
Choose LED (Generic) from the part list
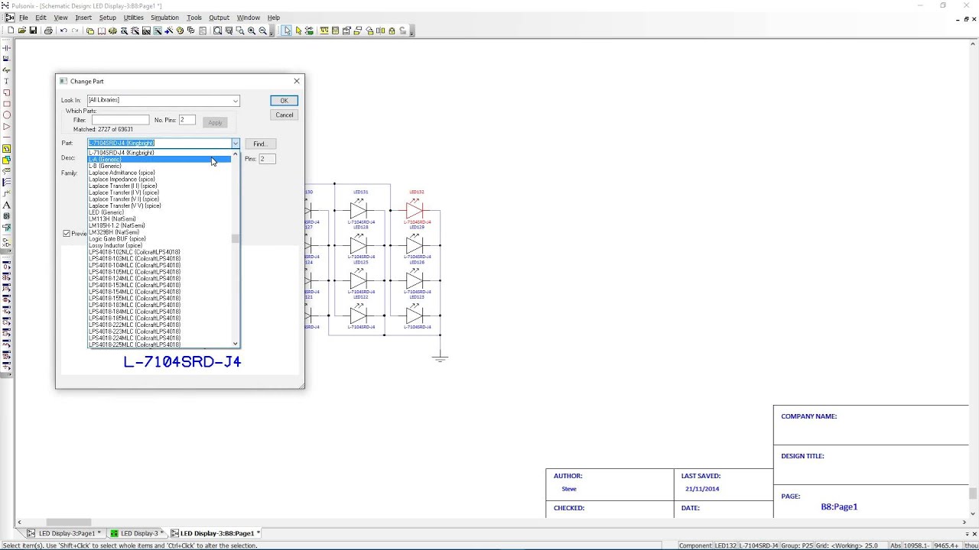pyautogui.click(x=106, y=212)
